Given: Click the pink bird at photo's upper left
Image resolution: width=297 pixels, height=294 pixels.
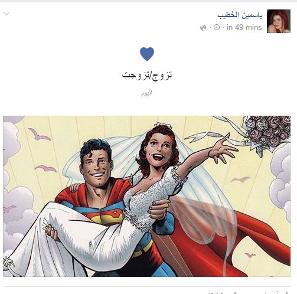Looking at the screenshot, I should pyautogui.click(x=40, y=135).
